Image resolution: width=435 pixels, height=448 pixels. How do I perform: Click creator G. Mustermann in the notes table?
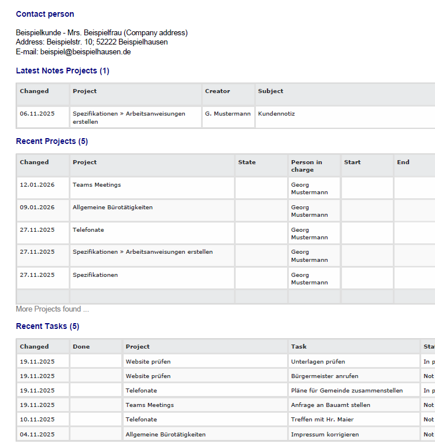click(x=228, y=114)
